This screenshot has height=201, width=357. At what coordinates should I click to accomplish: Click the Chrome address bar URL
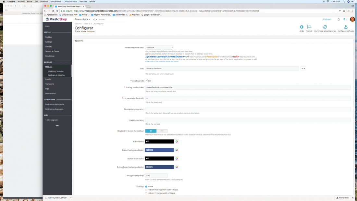[x=166, y=11]
